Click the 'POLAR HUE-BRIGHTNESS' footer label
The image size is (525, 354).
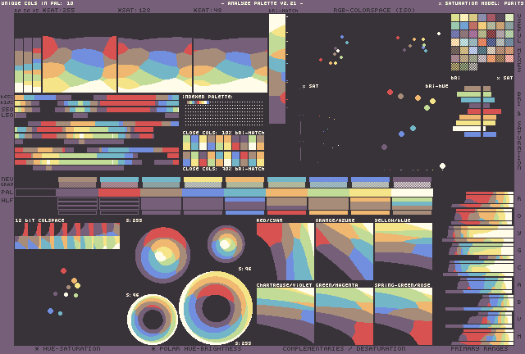point(200,348)
